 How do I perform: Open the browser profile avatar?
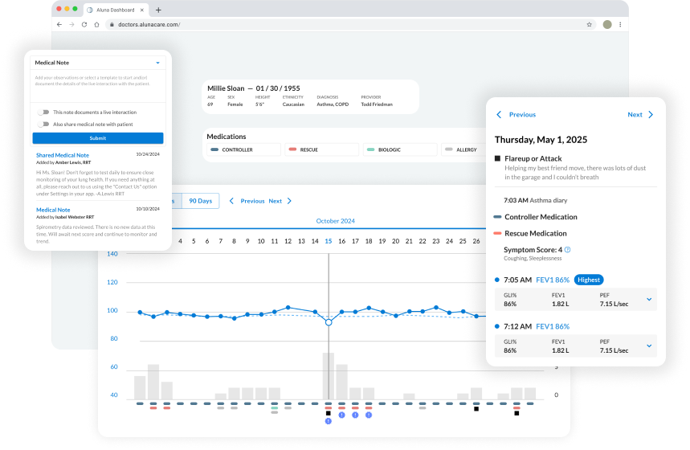[x=607, y=25]
